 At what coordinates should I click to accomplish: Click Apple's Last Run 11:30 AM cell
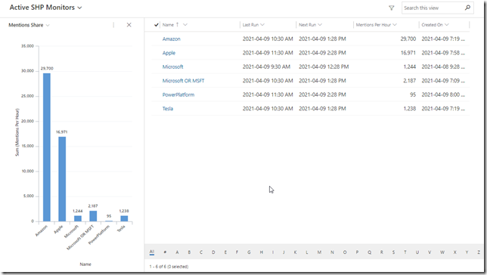[268, 53]
